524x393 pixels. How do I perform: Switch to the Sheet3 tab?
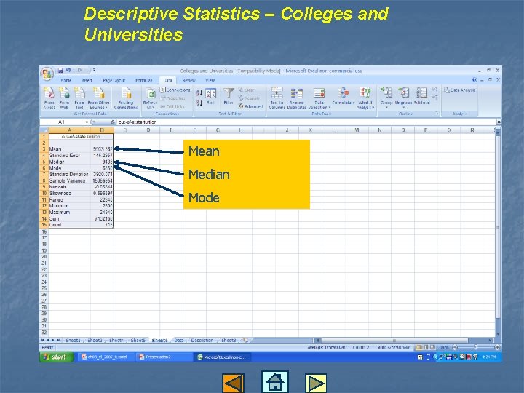pyautogui.click(x=229, y=340)
